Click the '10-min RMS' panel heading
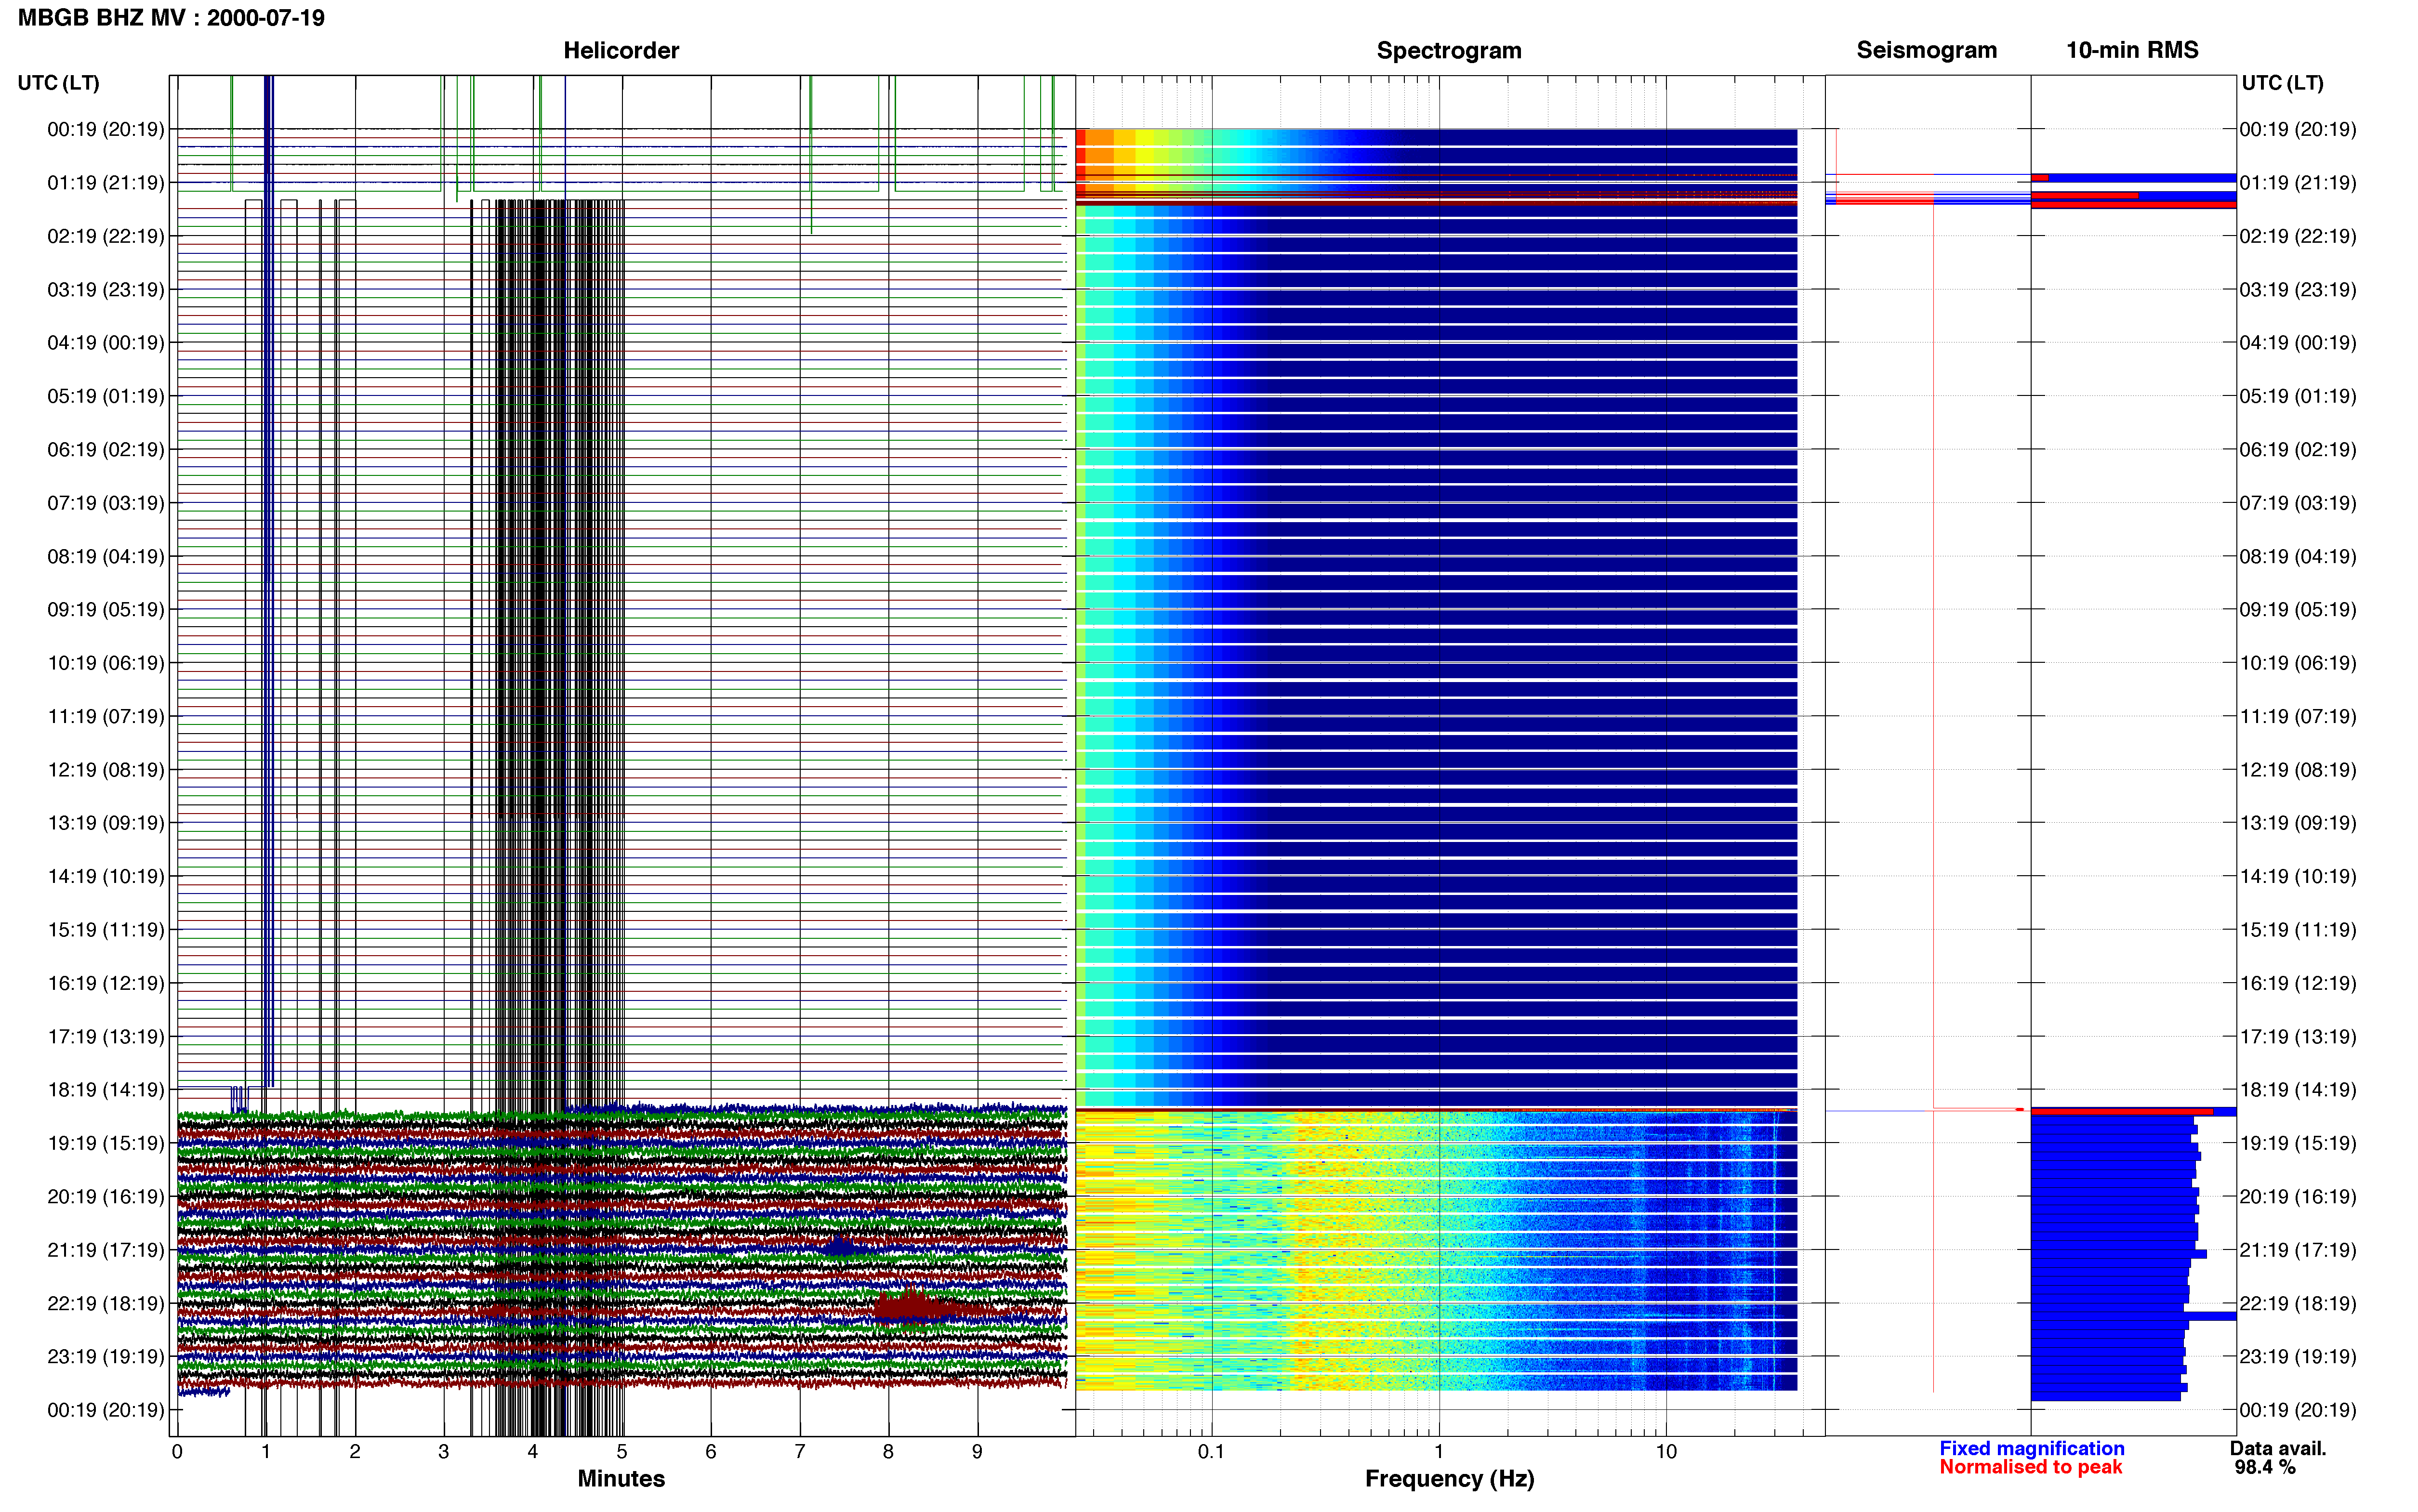This screenshot has height=1512, width=2418. [x=2132, y=50]
